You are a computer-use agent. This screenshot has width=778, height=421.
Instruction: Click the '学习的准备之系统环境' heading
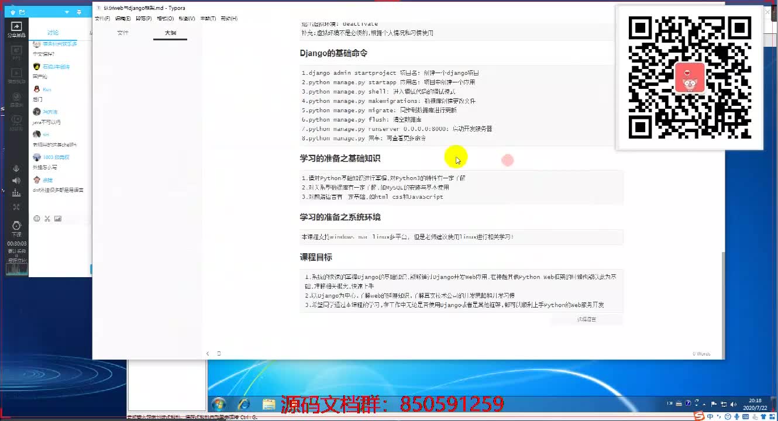click(x=340, y=217)
